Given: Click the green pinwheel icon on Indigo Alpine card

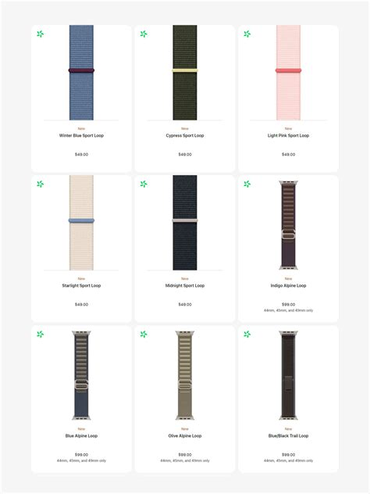Looking at the screenshot, I should (247, 184).
